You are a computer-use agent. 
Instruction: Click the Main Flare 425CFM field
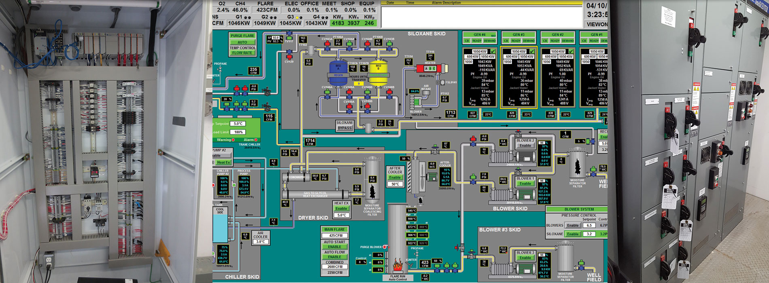[336, 235]
